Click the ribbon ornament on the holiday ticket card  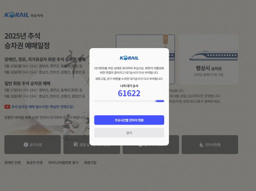(x=165, y=39)
